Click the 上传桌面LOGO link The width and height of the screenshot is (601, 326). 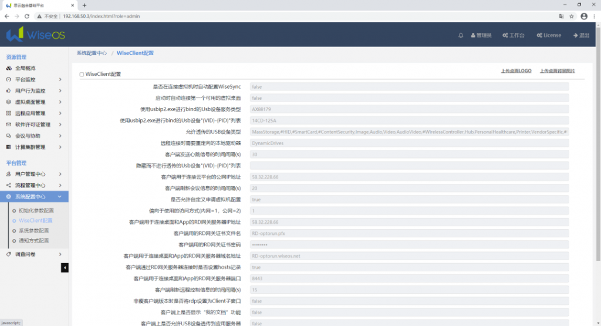pyautogui.click(x=516, y=70)
